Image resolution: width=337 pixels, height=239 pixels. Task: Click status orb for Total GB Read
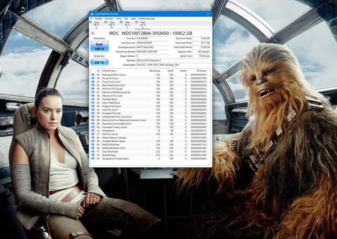[x=93, y=155]
